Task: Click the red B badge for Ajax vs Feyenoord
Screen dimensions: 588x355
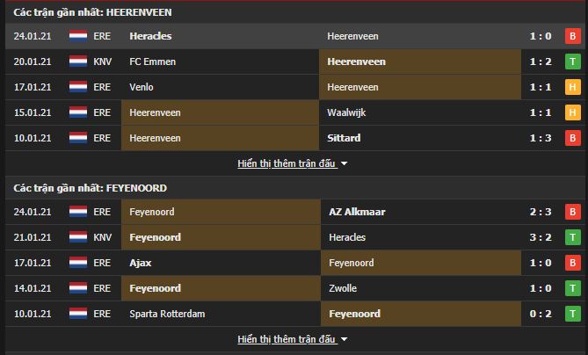Action: point(573,263)
